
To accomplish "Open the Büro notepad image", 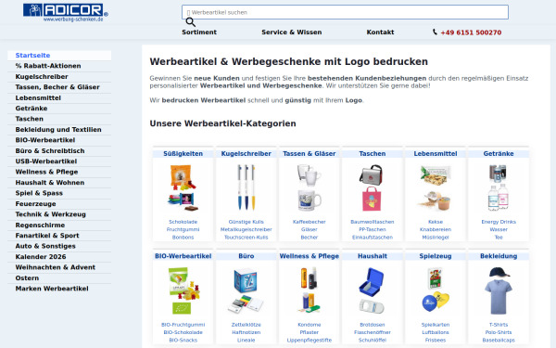I will coord(246,290).
